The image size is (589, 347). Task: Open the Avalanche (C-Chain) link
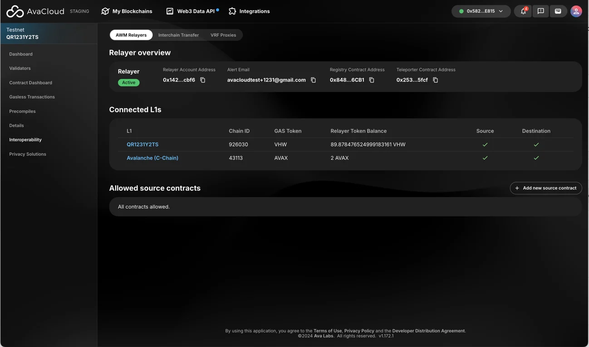(152, 158)
